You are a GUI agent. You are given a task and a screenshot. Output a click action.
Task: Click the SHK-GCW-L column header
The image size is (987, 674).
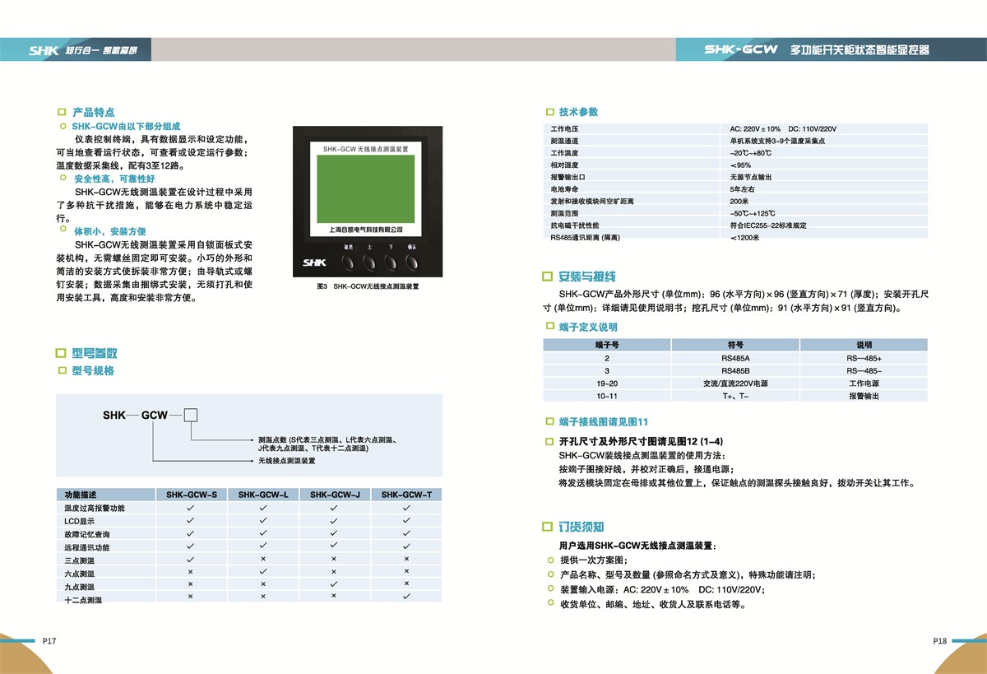263,495
